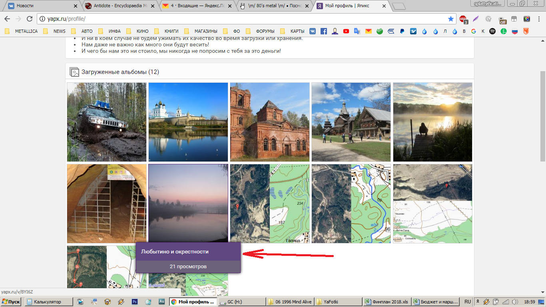The image size is (546, 307).
Task: Open the КИНО bookmarks folder
Action: tap(137, 31)
